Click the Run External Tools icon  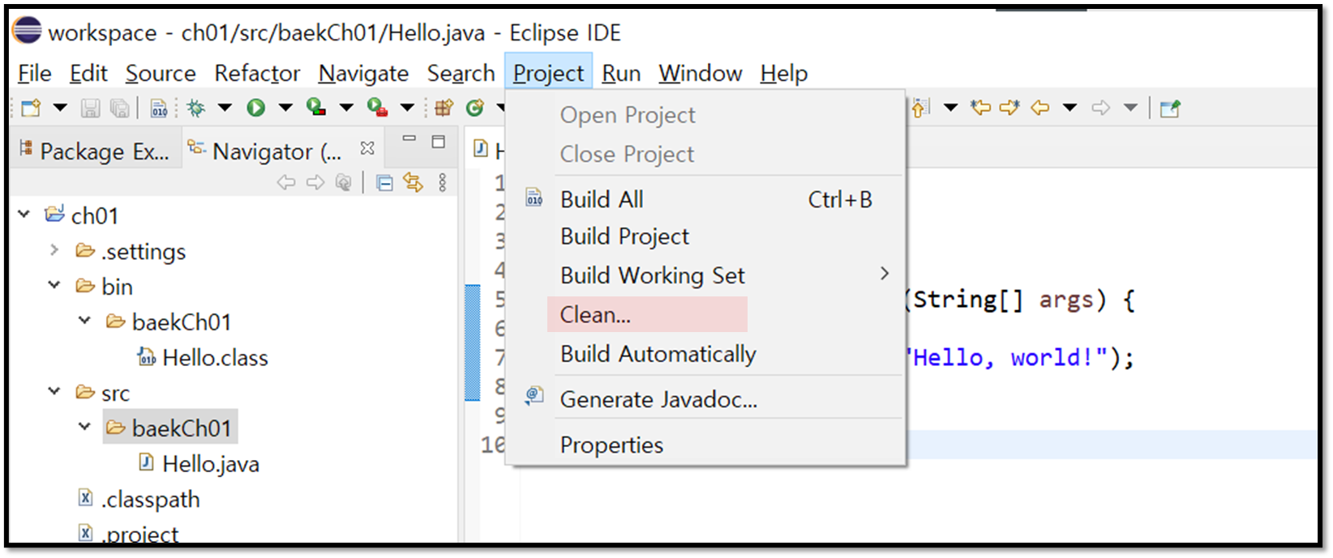[377, 107]
